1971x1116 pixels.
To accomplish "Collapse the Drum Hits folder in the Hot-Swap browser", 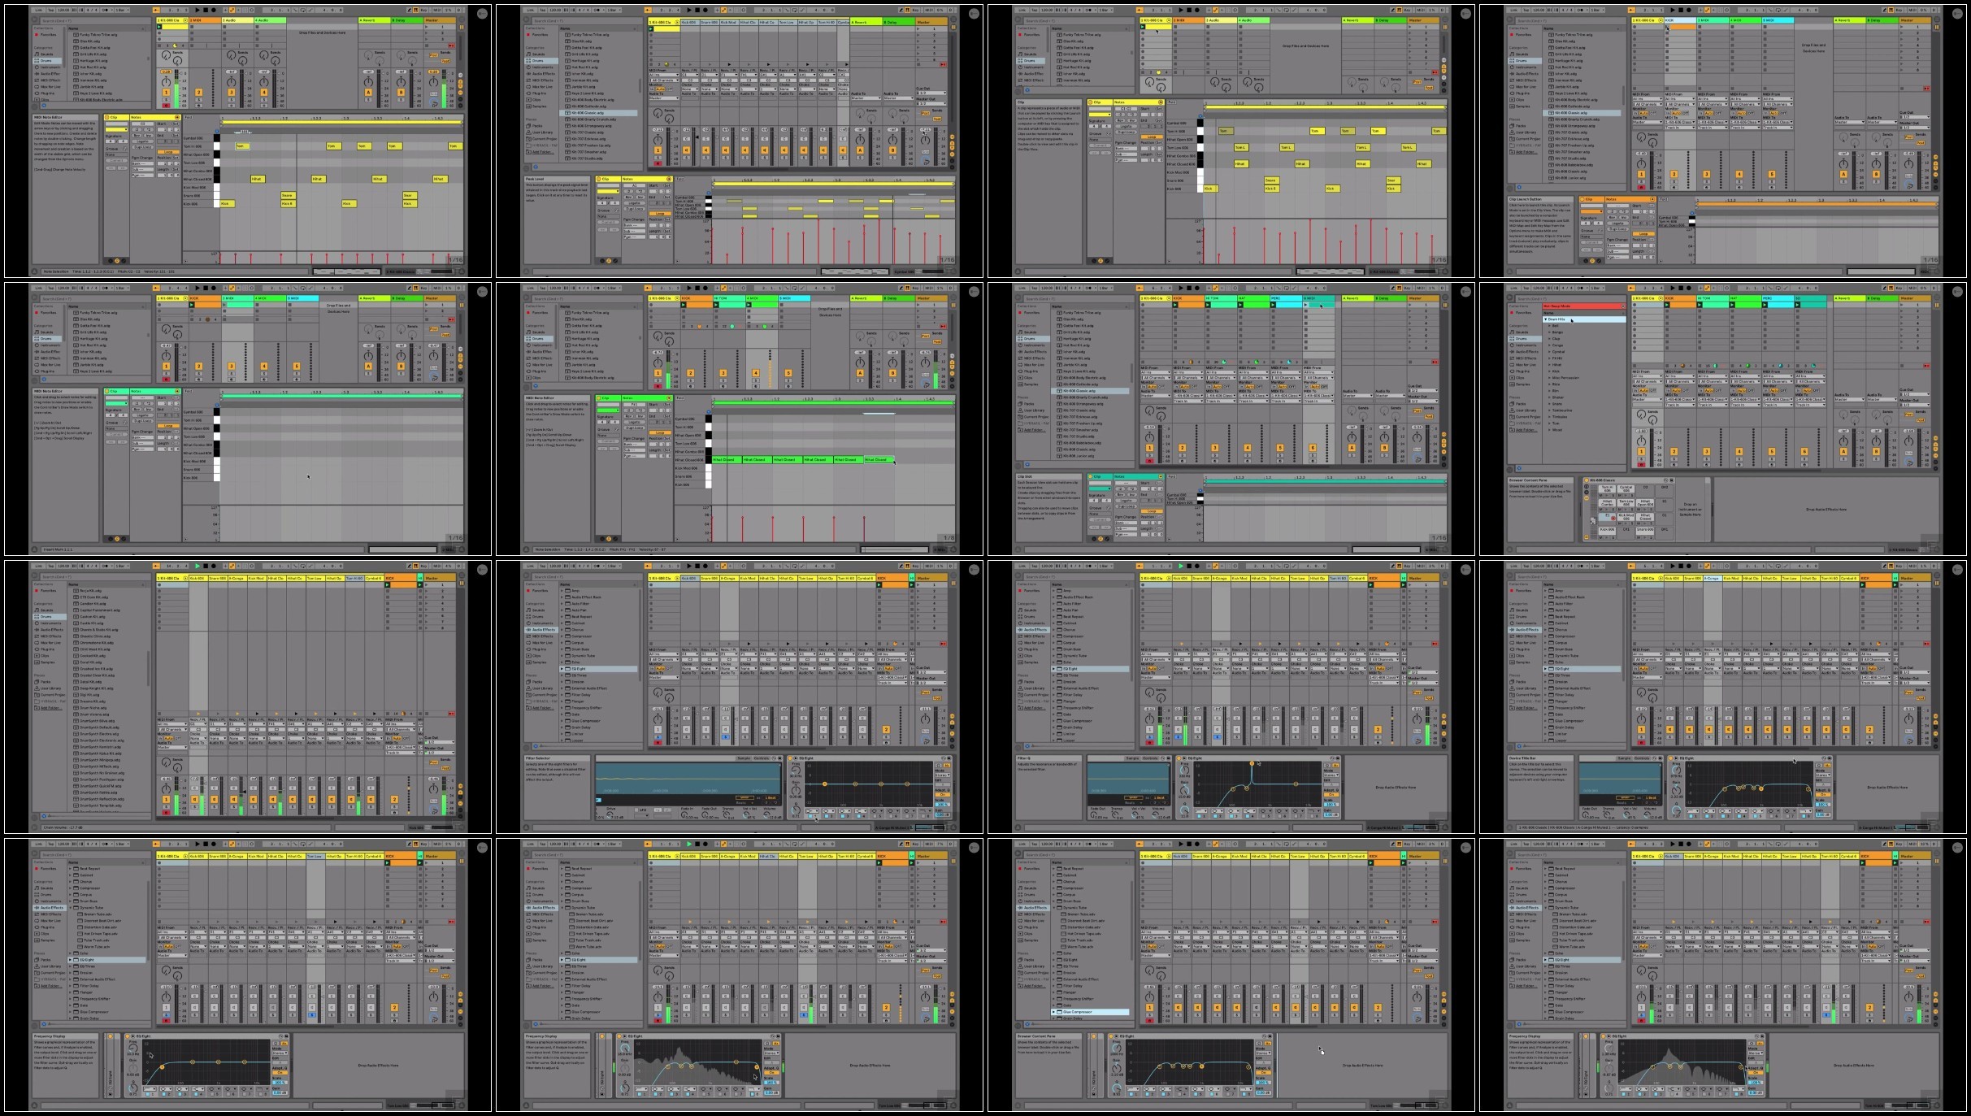I will 1545,319.
